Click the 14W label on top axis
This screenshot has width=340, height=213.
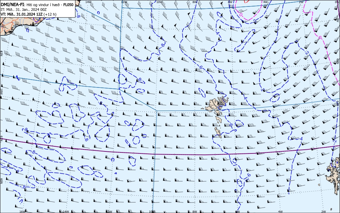pos(88,2)
